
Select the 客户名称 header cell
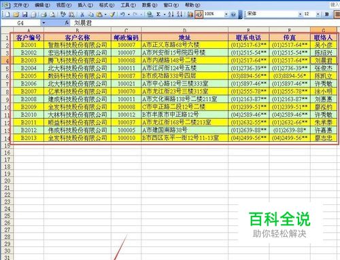(x=78, y=37)
